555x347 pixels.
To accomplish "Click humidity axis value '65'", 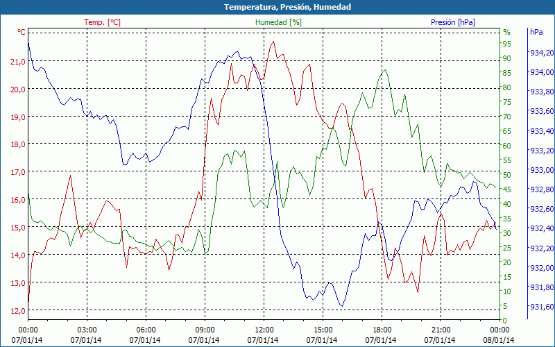I will [507, 131].
